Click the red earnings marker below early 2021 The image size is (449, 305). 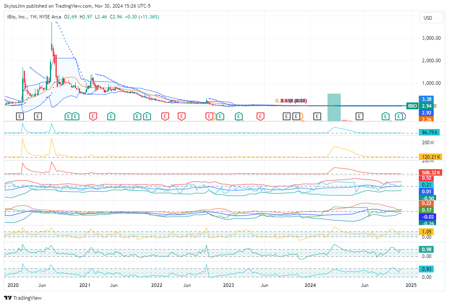click(x=93, y=117)
